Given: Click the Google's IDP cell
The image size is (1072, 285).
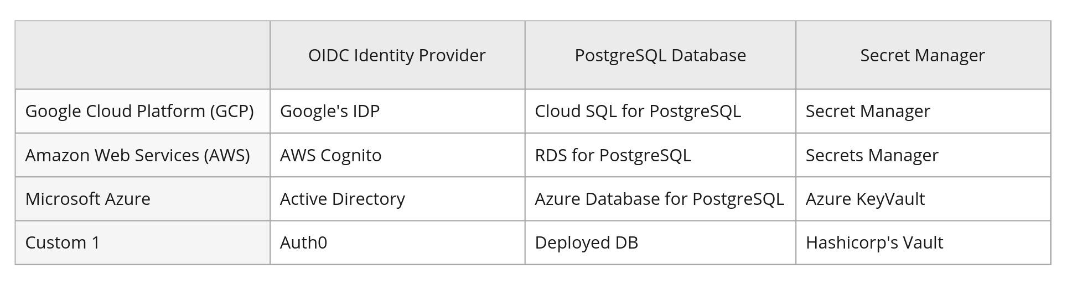Looking at the screenshot, I should pyautogui.click(x=330, y=111).
